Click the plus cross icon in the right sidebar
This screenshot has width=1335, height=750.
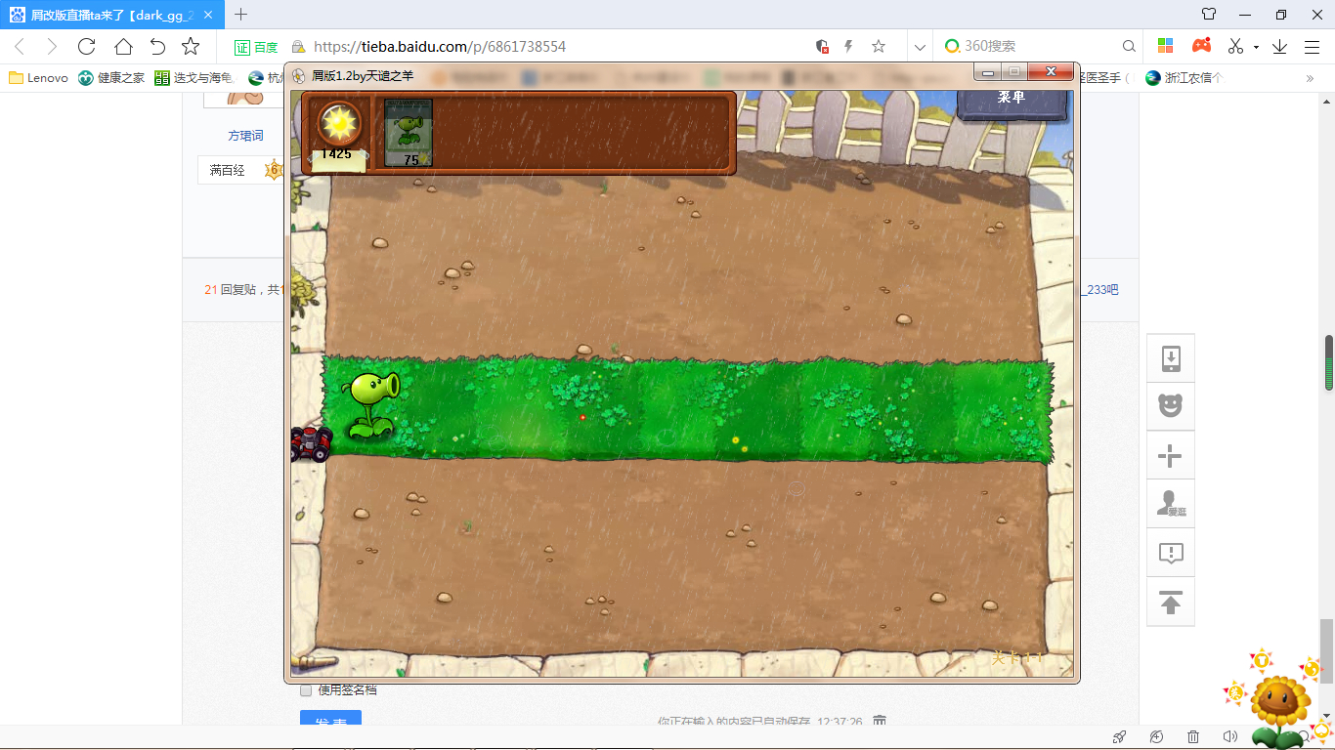[1171, 456]
